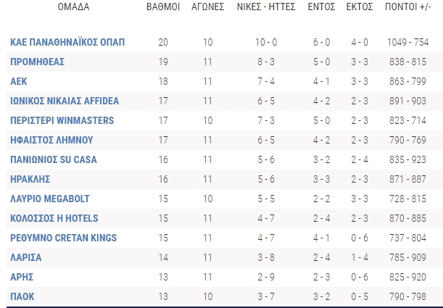
Task: Click the ΕΝΤΟΣ column header
Action: point(321,7)
